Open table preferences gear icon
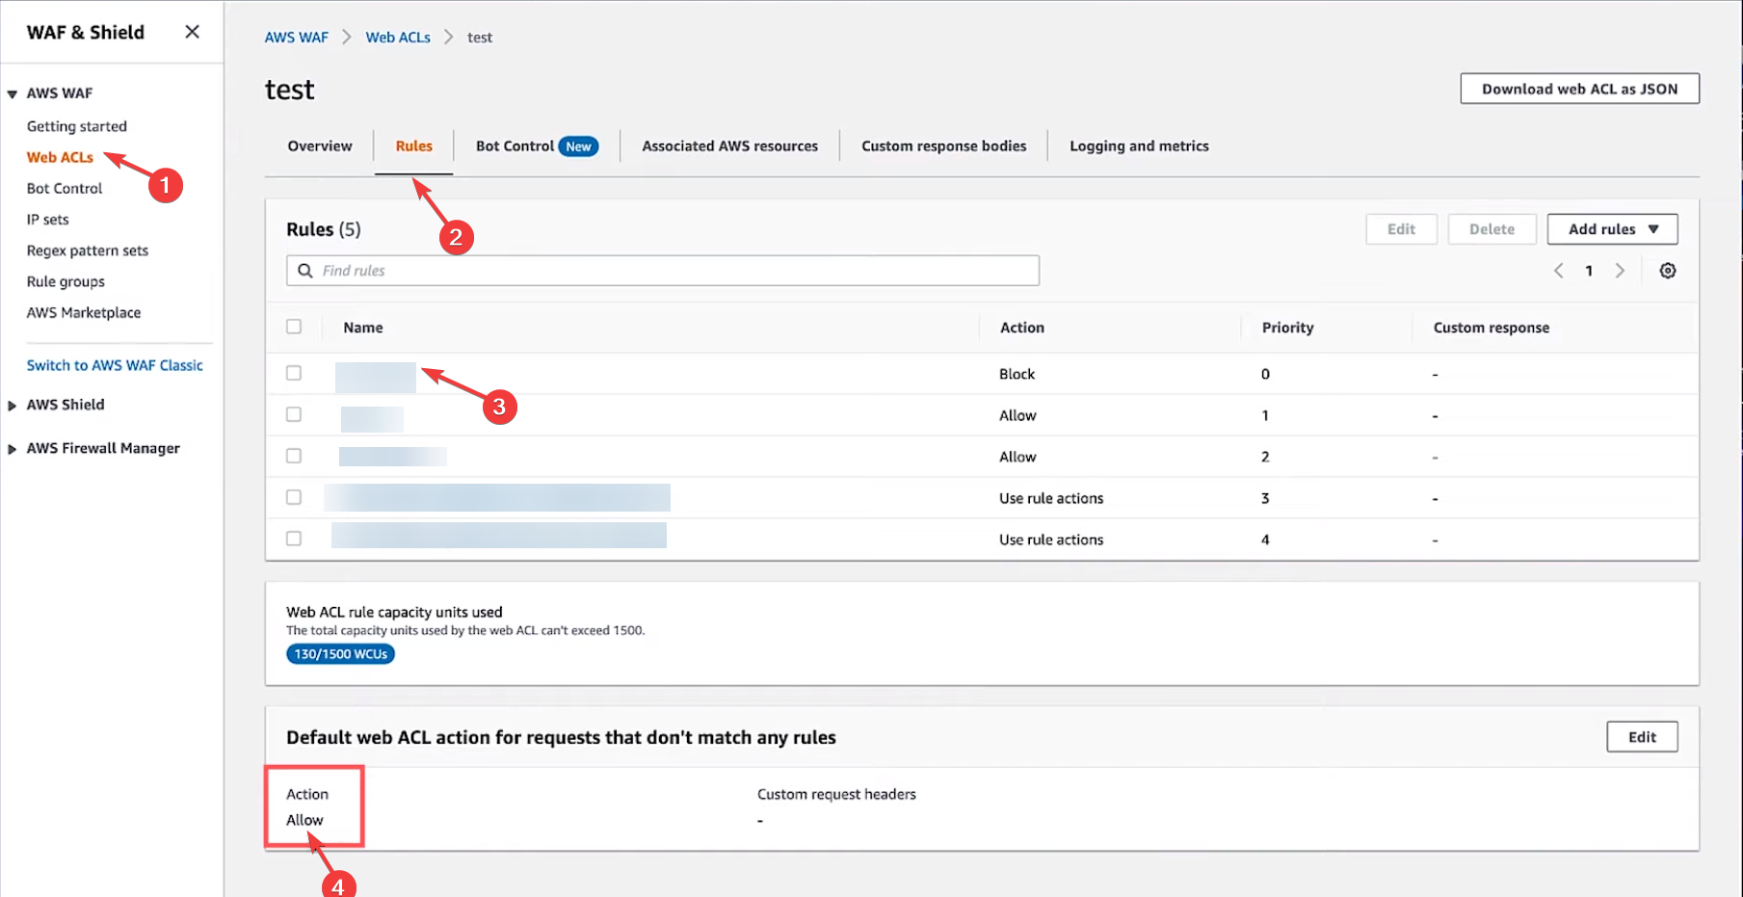This screenshot has width=1743, height=897. [x=1668, y=271]
